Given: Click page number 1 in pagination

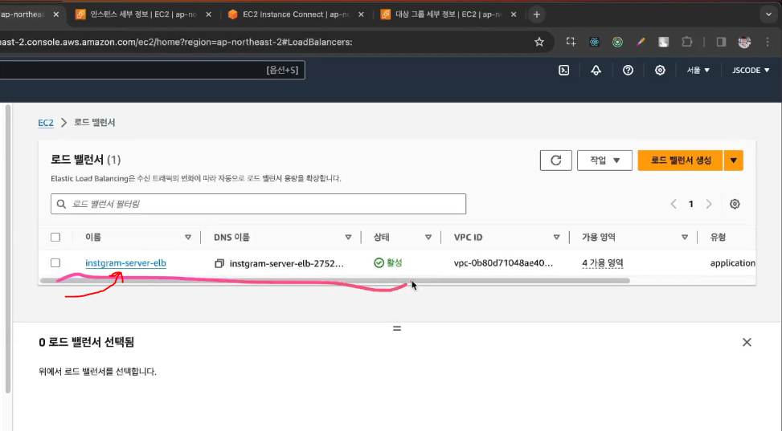Looking at the screenshot, I should point(690,204).
